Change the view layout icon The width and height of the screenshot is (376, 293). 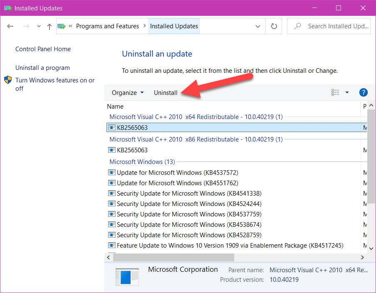tap(335, 92)
